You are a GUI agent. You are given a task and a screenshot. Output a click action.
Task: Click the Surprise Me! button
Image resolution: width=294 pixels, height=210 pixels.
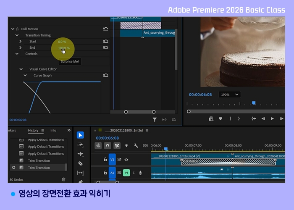tap(70, 61)
